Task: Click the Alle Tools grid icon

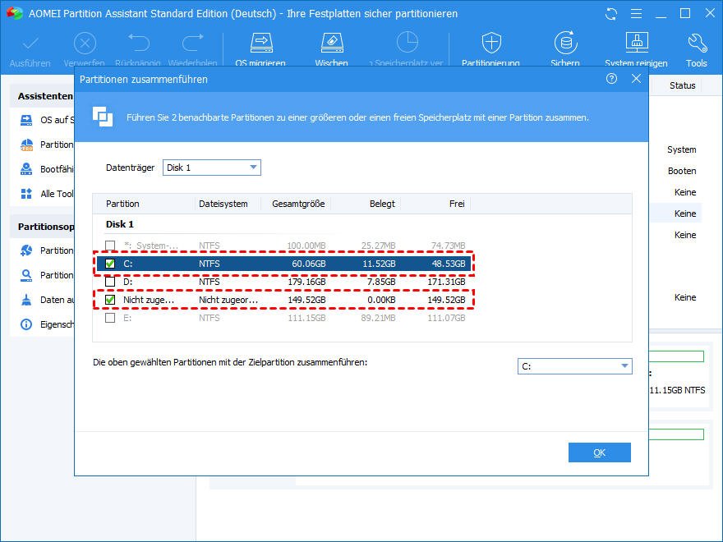Action: 26,194
